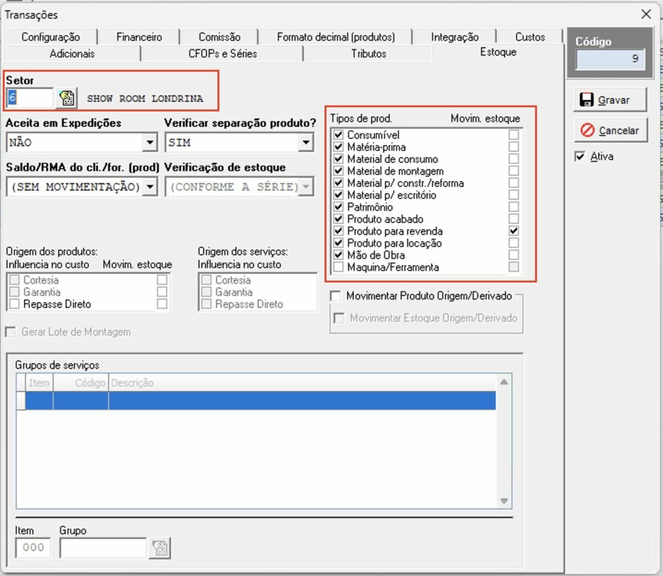Select the Estoque tab
The width and height of the screenshot is (663, 576).
coord(498,52)
